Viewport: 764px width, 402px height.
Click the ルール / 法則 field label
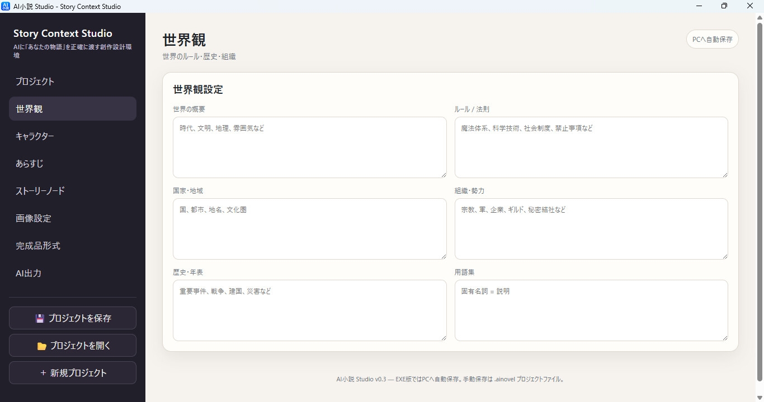tap(472, 109)
